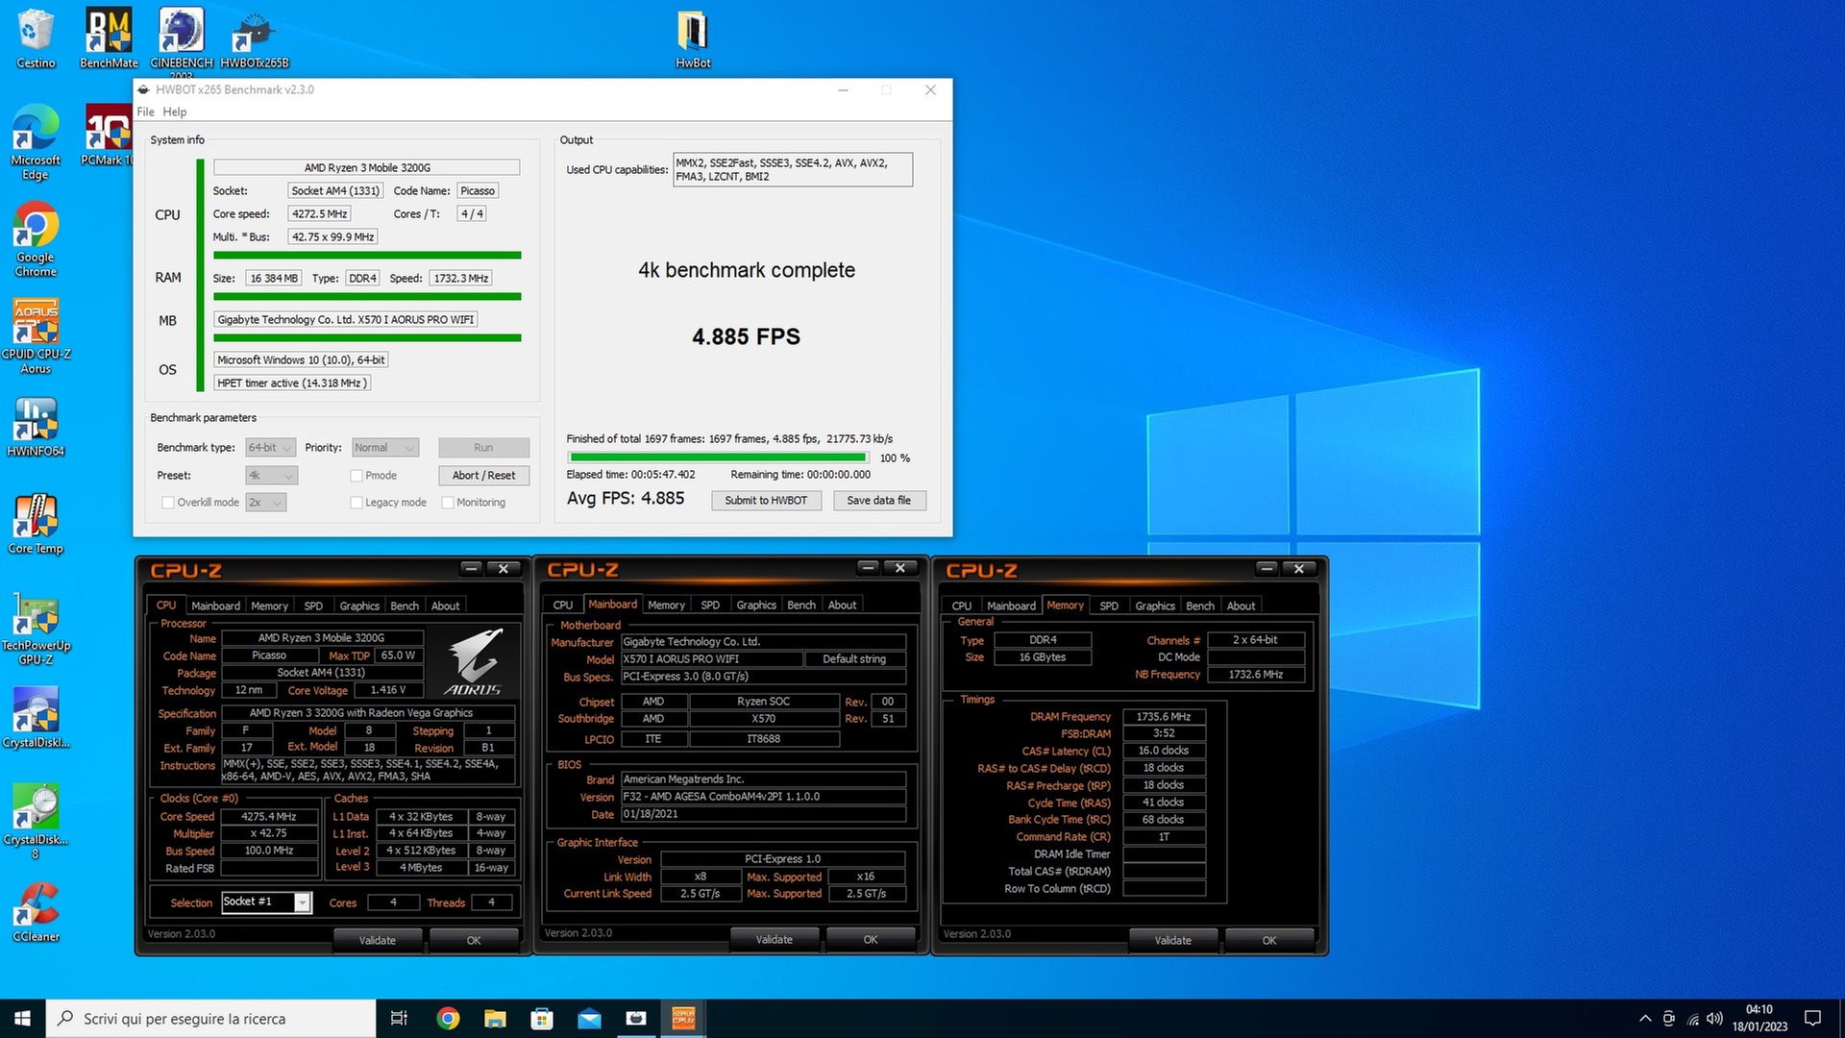Viewport: 1845px width, 1038px height.
Task: Open the HWiNFO64 desktop icon
Action: [x=36, y=427]
